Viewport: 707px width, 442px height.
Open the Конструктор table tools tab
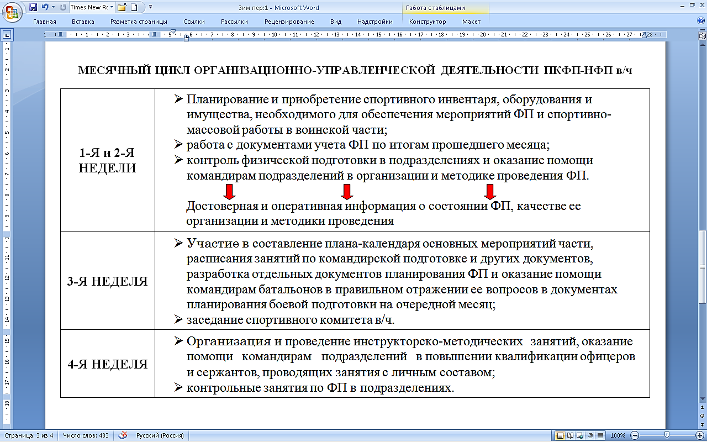(428, 22)
